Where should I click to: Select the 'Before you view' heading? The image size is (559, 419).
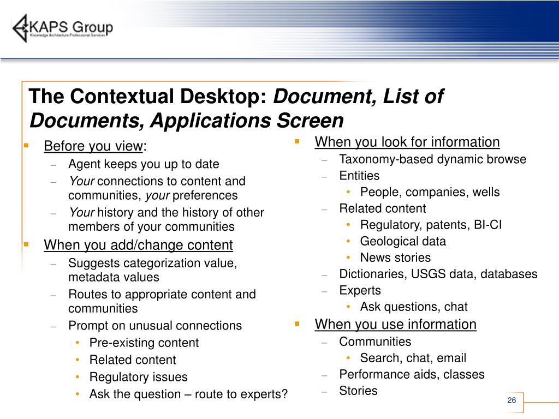click(93, 146)
